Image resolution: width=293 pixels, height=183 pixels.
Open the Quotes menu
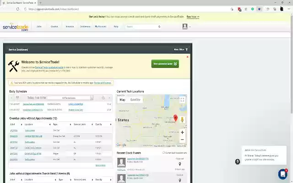coord(54,27)
